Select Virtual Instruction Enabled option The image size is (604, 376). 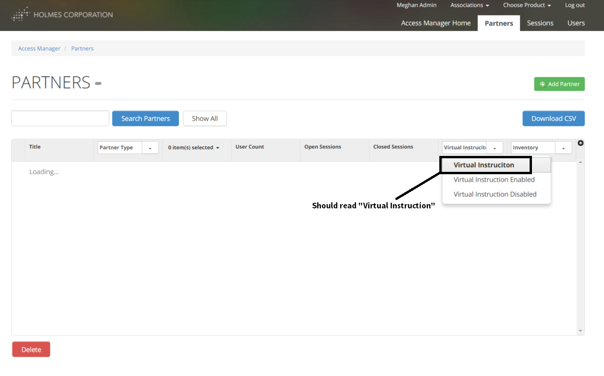[x=494, y=180]
